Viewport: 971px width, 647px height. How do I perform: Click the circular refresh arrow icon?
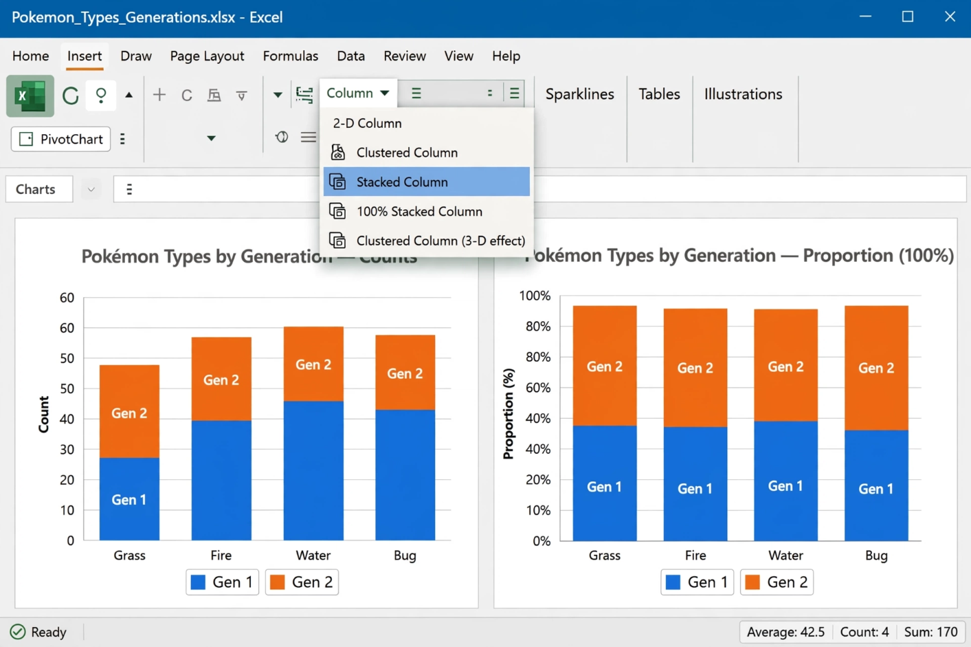(70, 96)
